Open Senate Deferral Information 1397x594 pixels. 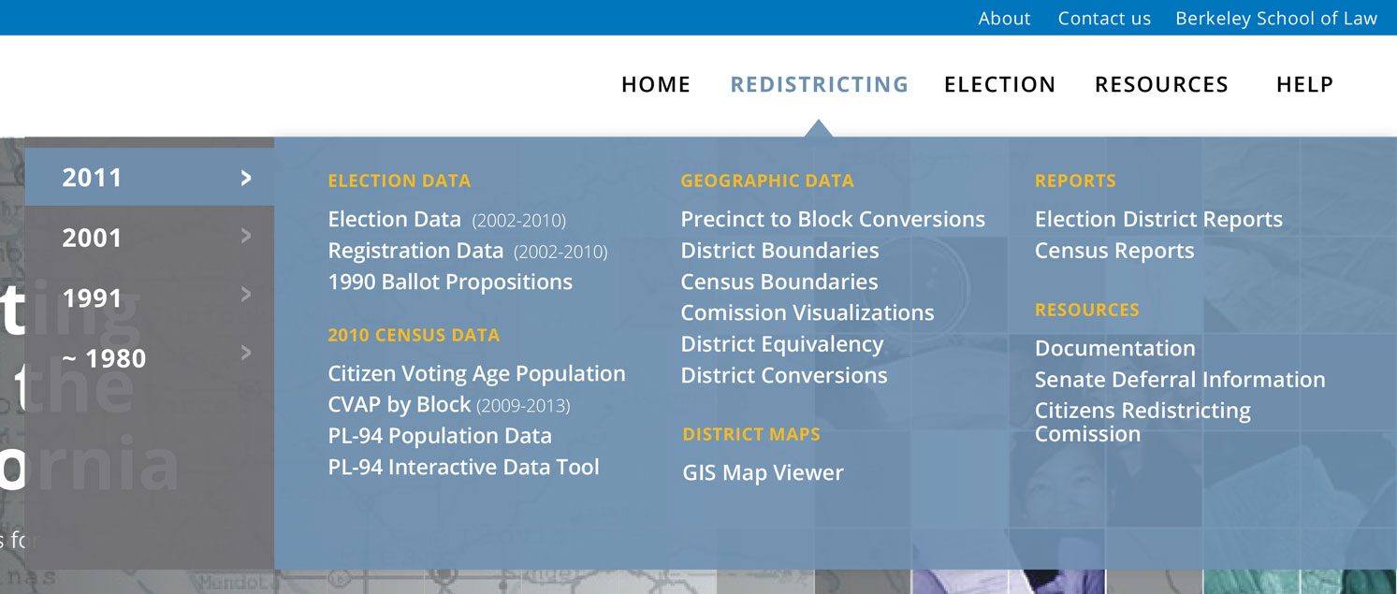click(1180, 380)
